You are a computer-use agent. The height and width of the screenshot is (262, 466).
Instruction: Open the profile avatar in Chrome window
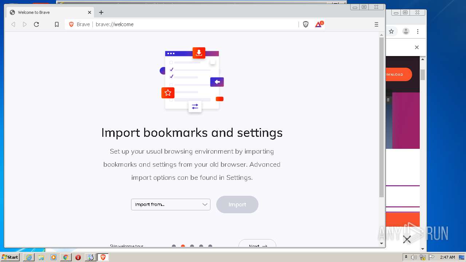pos(406,31)
